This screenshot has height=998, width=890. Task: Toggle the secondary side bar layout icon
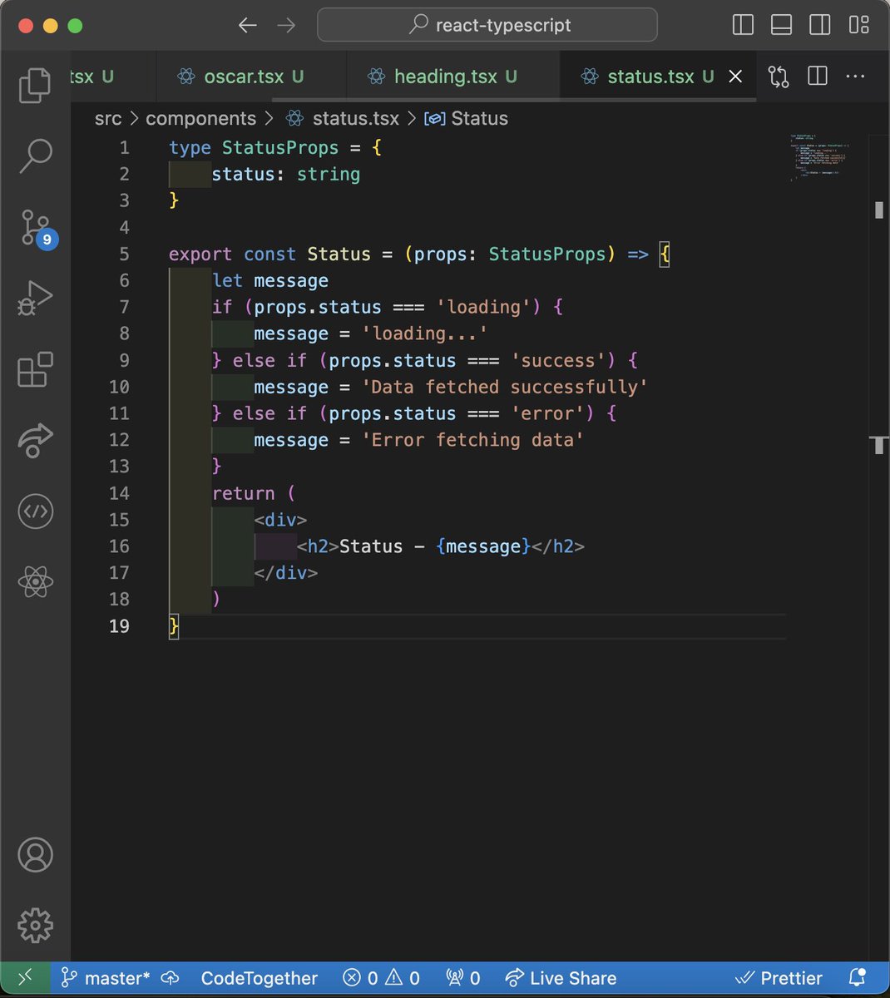tap(820, 25)
